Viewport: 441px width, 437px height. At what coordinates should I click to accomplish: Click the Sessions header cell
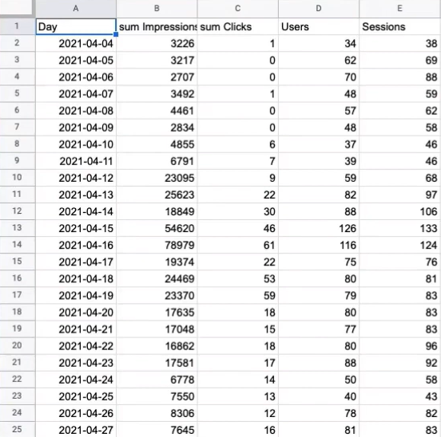point(400,27)
